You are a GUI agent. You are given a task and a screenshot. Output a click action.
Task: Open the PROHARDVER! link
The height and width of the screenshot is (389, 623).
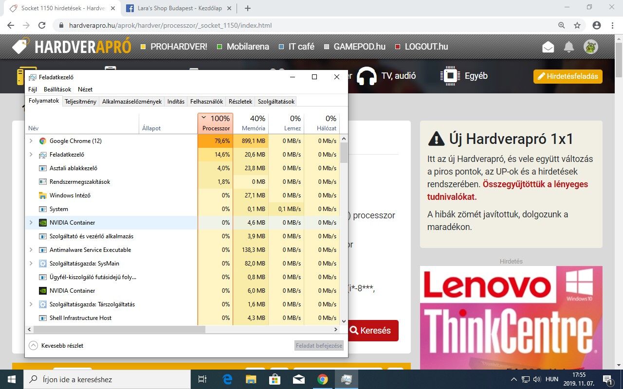click(174, 47)
